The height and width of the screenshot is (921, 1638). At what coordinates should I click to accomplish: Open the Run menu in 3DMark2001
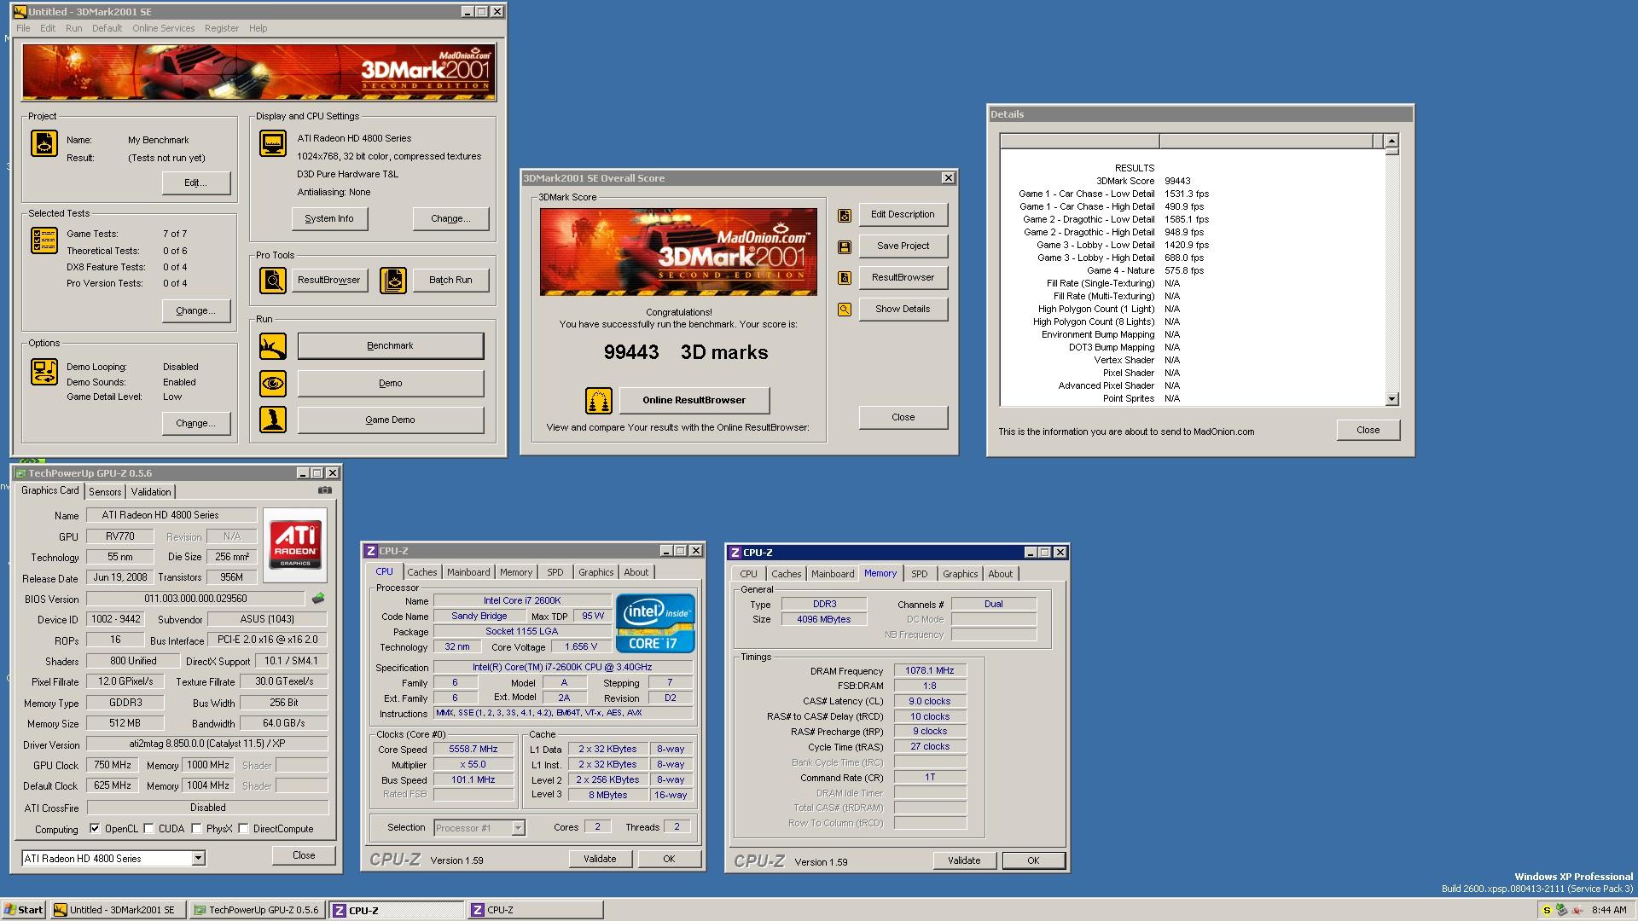click(x=74, y=28)
